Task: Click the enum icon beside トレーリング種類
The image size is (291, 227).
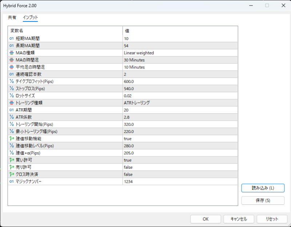Action: pos(12,103)
